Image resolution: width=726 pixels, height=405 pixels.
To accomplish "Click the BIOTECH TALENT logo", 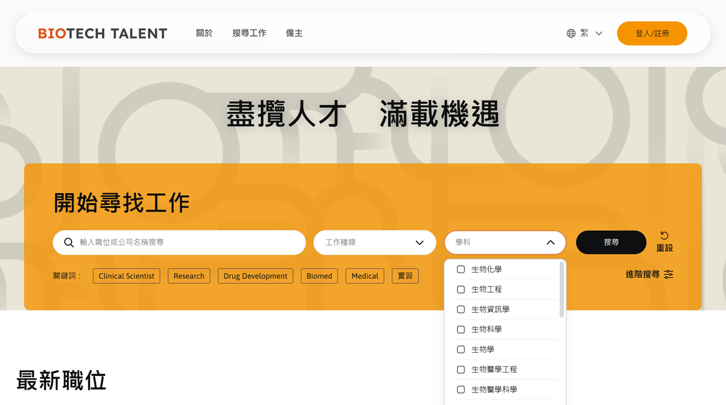I will 103,33.
